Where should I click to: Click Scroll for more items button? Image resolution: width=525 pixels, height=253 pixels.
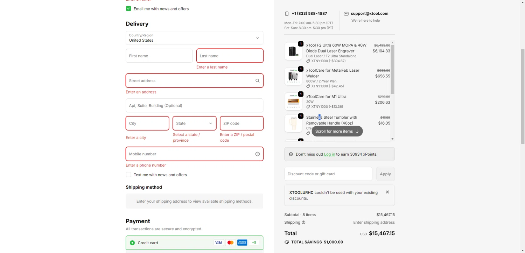[x=337, y=132]
